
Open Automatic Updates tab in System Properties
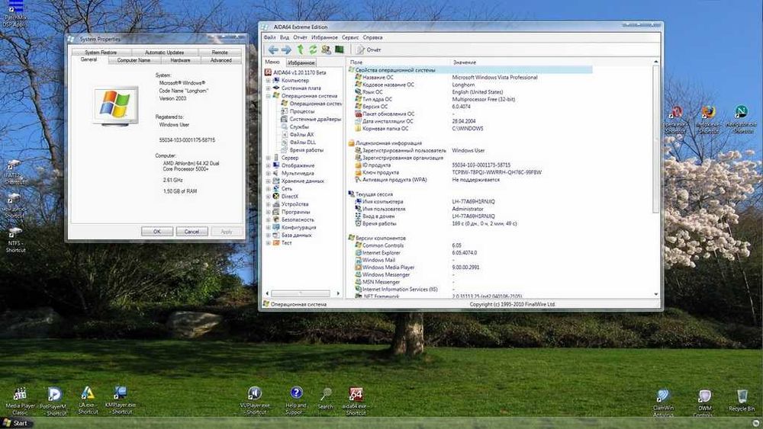tap(165, 52)
